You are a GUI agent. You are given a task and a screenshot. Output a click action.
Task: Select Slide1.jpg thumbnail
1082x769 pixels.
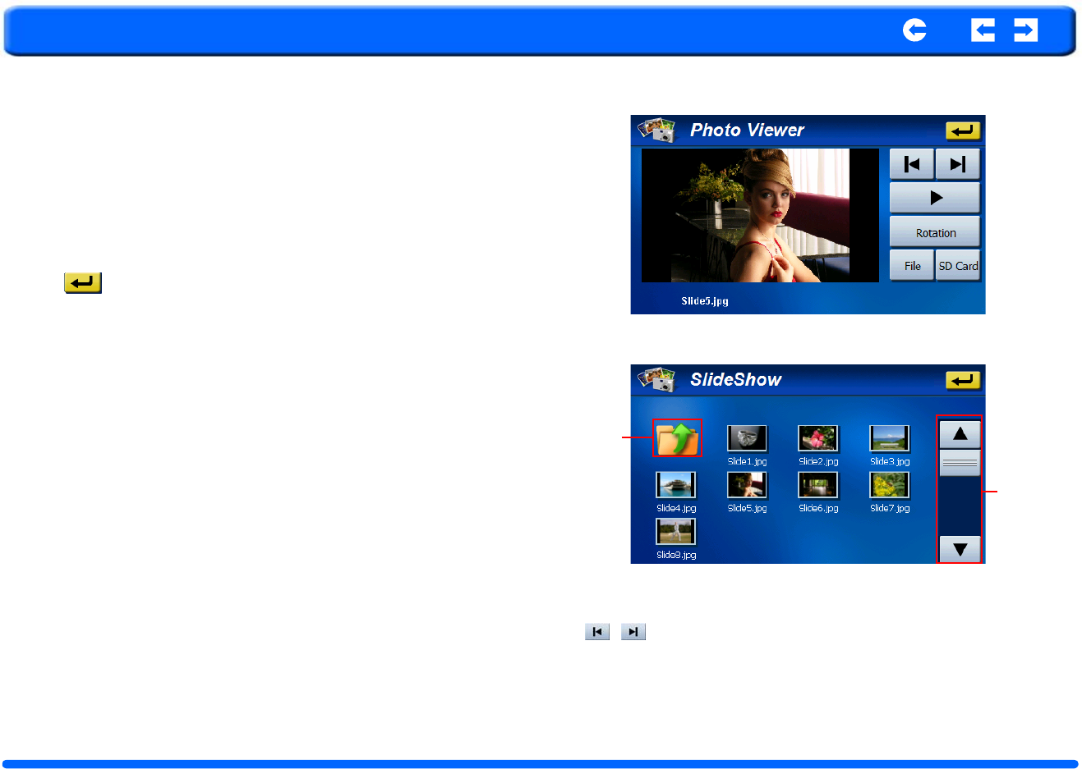tap(747, 438)
